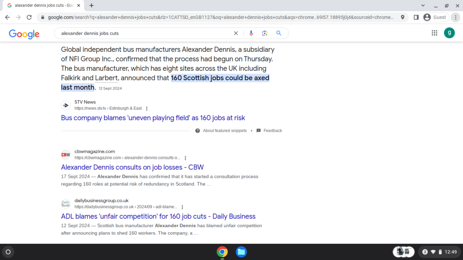
Task: Select the 'alexander dennis jobs cuts' tab
Action: tap(44, 5)
